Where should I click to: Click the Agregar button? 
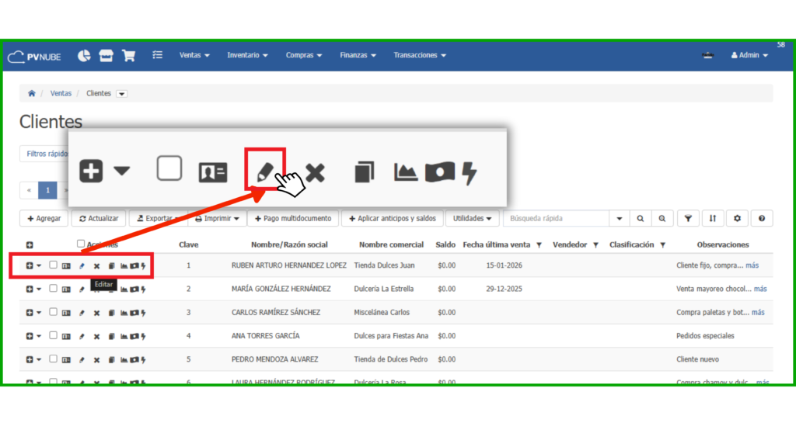[x=43, y=219]
